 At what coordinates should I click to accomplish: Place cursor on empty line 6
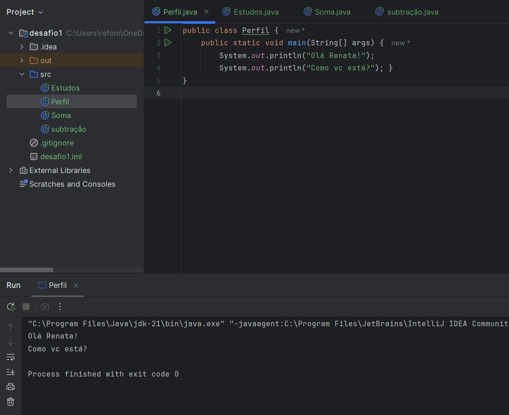[x=344, y=93]
